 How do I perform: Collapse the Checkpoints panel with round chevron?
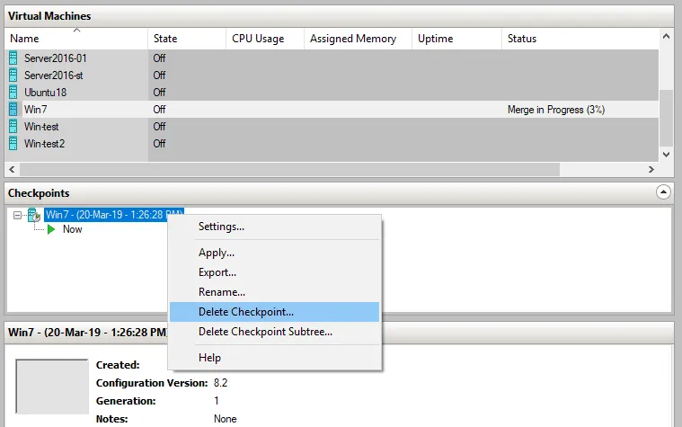(663, 192)
